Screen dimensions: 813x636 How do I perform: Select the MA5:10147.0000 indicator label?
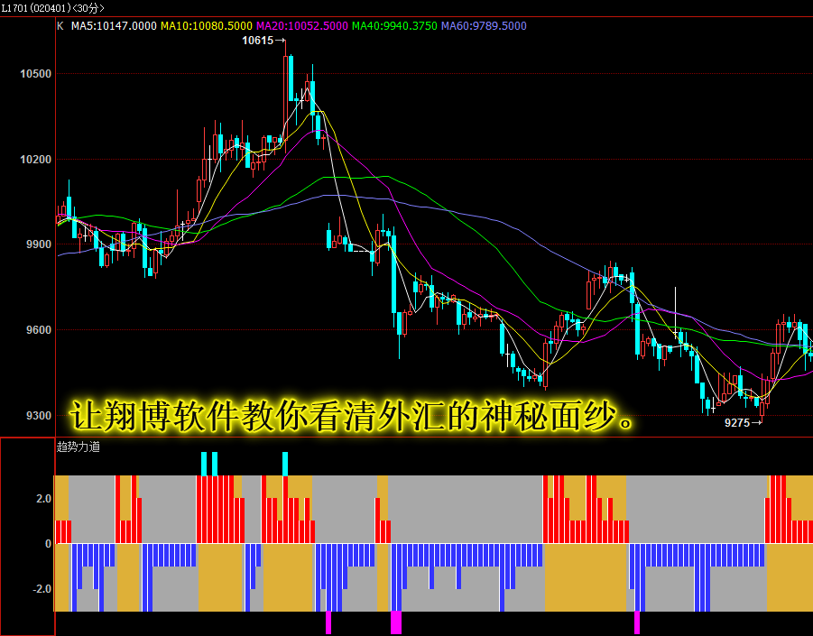[114, 26]
